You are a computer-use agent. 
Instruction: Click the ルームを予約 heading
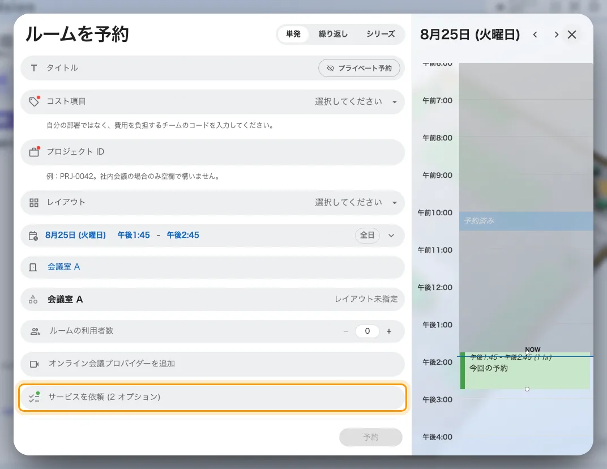pos(77,34)
